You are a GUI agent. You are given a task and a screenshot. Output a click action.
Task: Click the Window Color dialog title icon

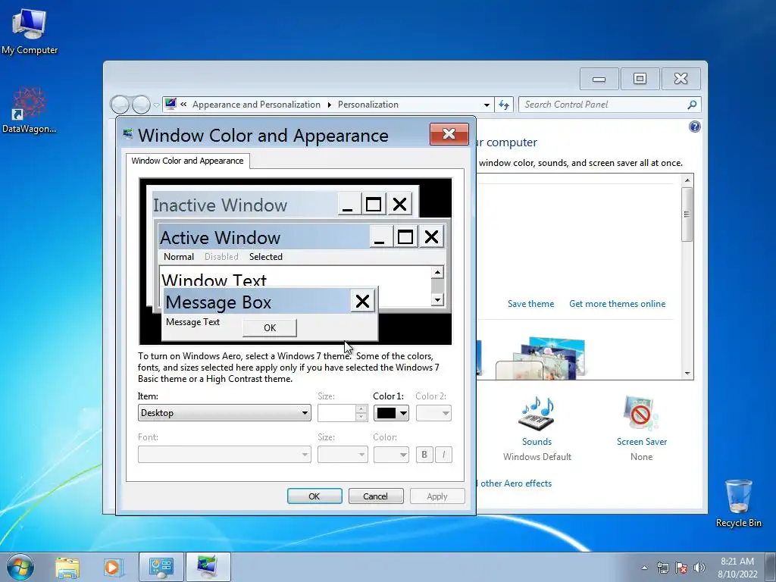[128, 134]
